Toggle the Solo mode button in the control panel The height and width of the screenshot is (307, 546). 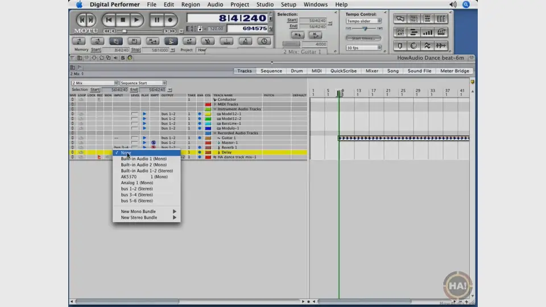click(171, 41)
